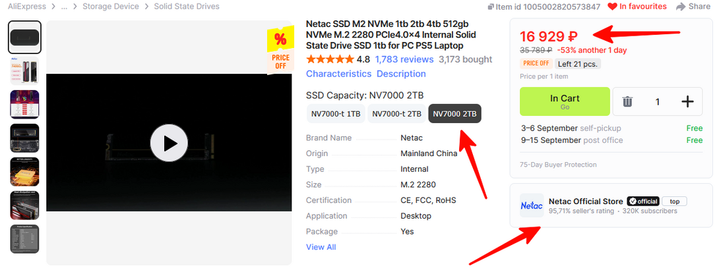This screenshot has width=719, height=272.
Task: Open the 1,783 reviews link
Action: pyautogui.click(x=404, y=59)
